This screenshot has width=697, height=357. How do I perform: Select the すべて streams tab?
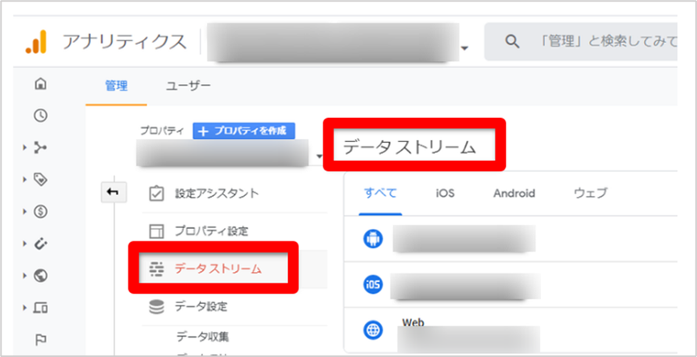381,194
